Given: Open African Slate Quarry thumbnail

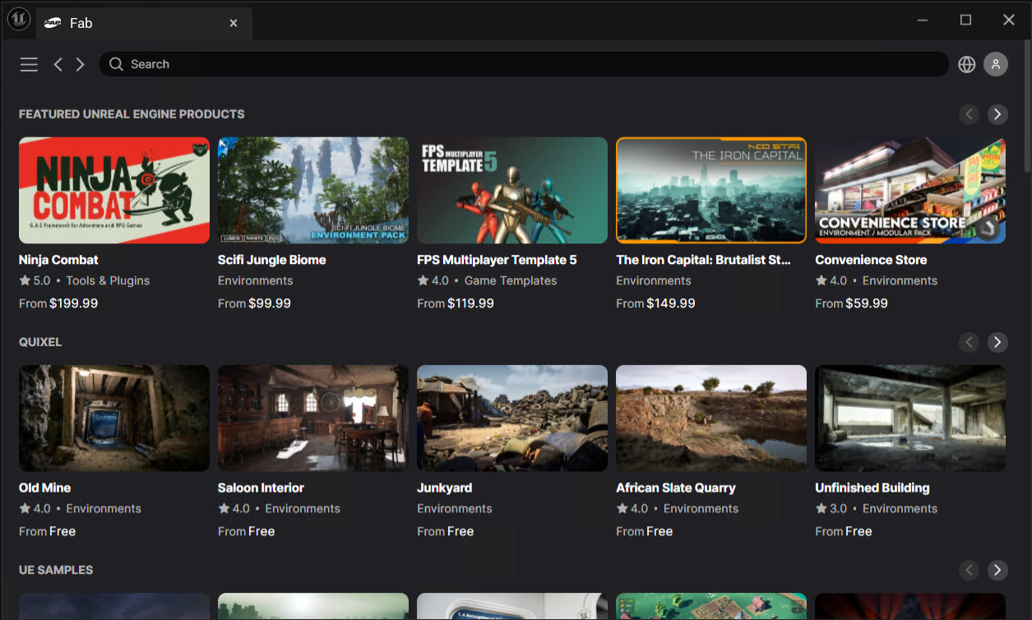Looking at the screenshot, I should (x=711, y=418).
